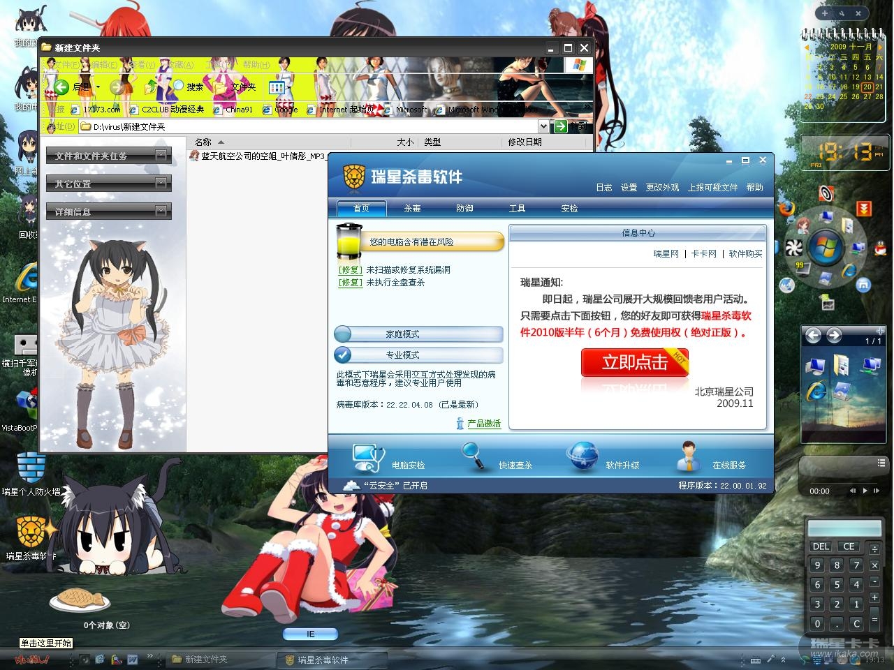Open widget bar wrench settings
This screenshot has width=894, height=670.
[x=843, y=13]
